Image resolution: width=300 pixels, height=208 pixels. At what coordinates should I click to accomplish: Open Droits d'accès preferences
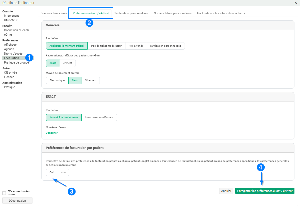pos(13,54)
